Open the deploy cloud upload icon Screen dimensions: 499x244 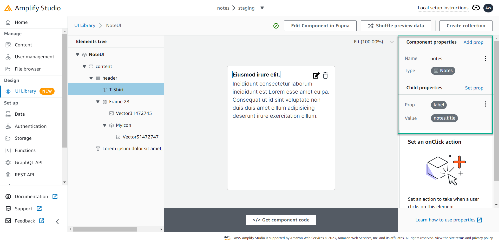pyautogui.click(x=476, y=8)
